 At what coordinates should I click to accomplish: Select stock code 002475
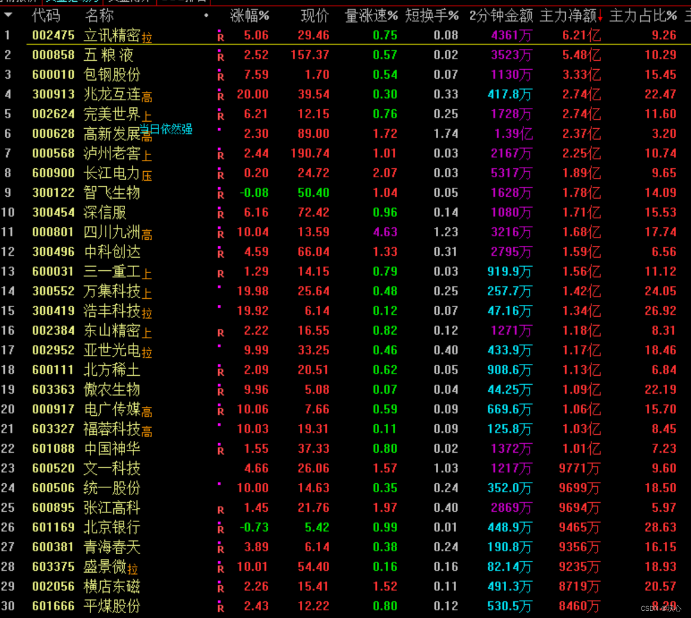tap(53, 35)
